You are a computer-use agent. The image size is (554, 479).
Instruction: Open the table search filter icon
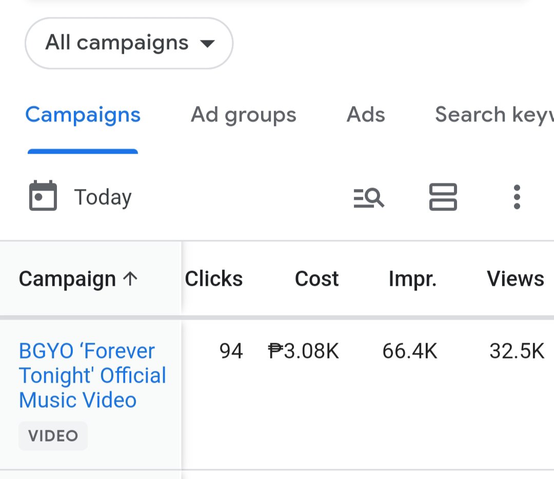[x=369, y=197]
